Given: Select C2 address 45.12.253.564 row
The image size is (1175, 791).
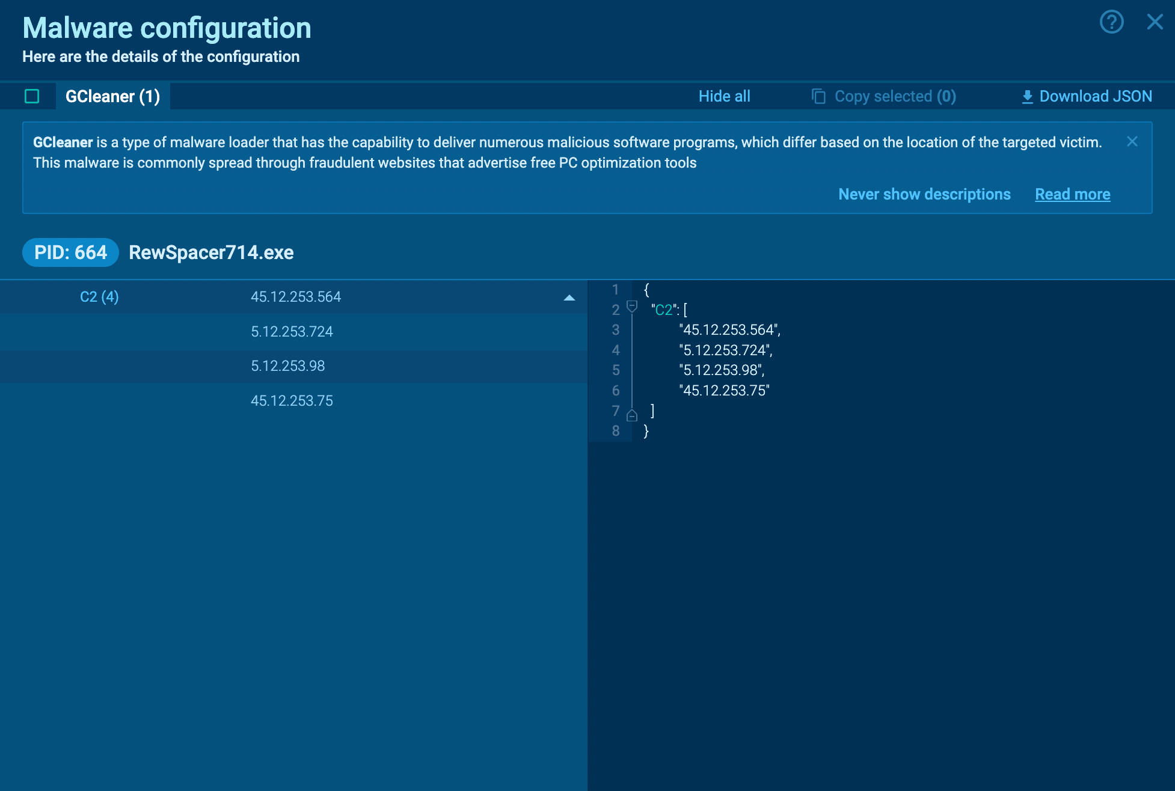Looking at the screenshot, I should (295, 297).
